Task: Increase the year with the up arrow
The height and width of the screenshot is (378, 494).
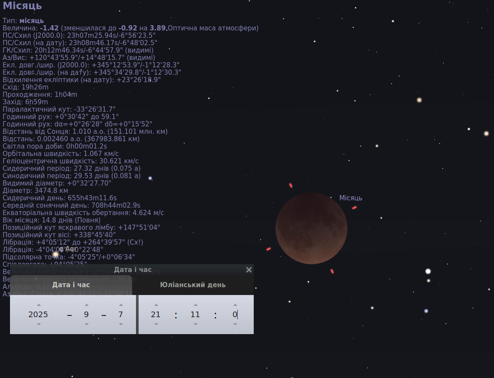Action: point(39,305)
